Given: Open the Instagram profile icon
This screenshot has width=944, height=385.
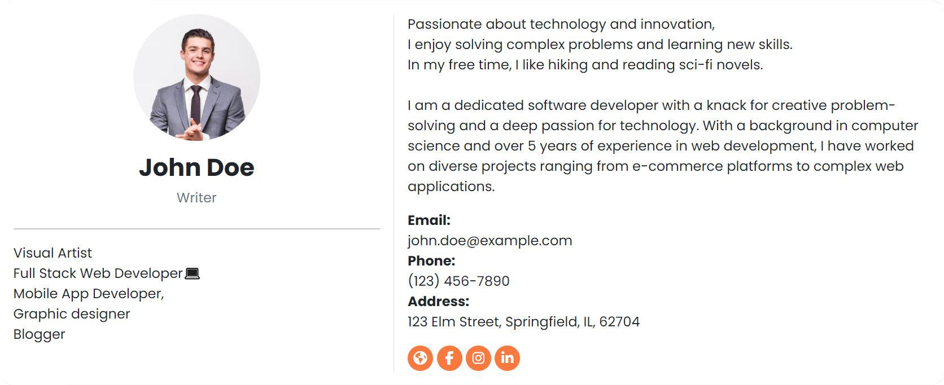Looking at the screenshot, I should 478,358.
